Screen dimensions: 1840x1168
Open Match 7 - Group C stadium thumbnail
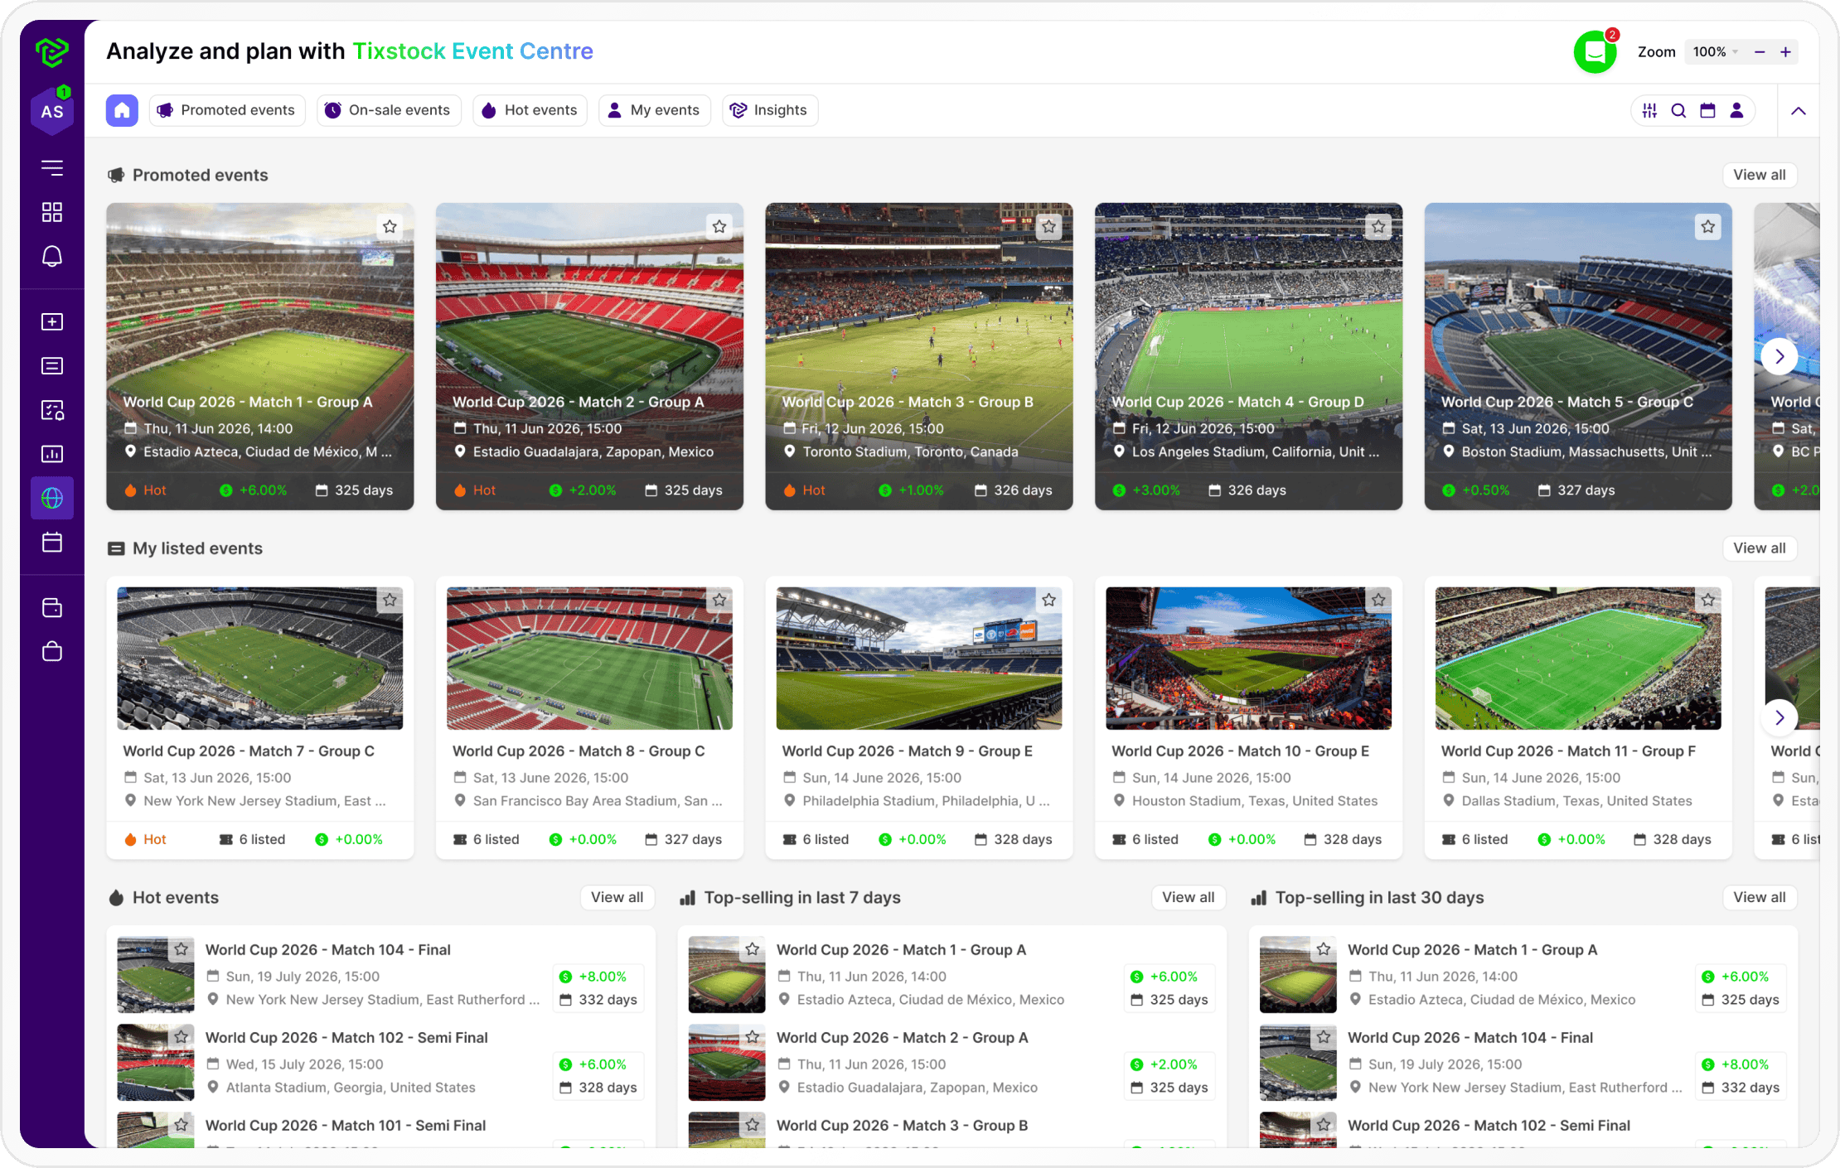coord(260,659)
